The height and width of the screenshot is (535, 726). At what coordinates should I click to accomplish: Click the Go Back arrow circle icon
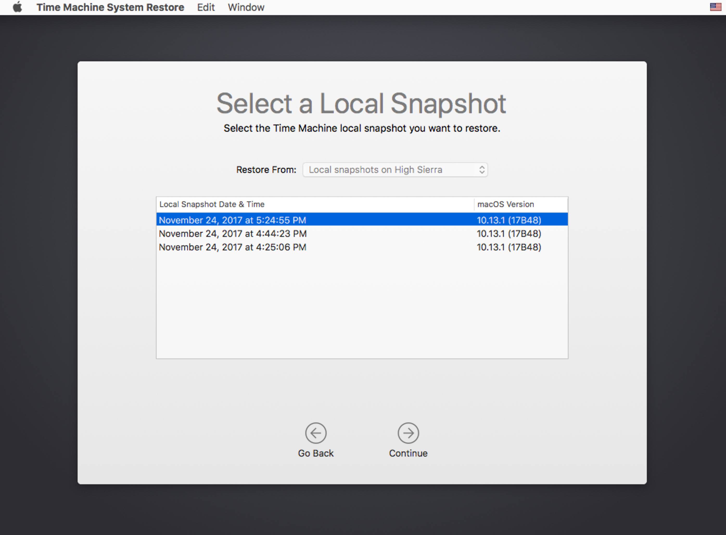click(315, 433)
